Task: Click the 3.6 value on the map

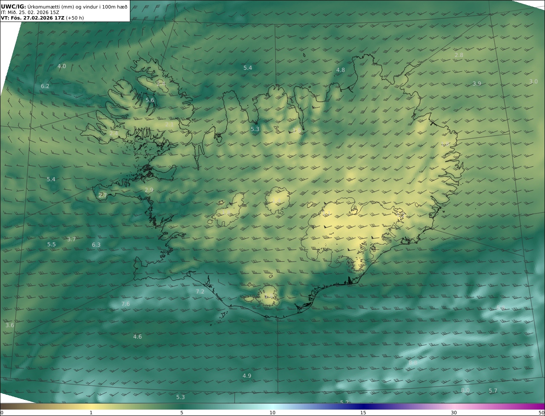Action: pos(10,325)
